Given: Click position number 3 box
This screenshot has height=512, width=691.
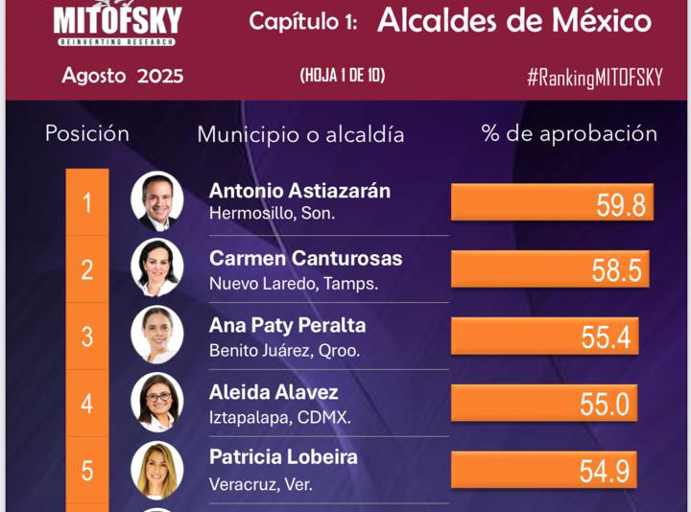Looking at the screenshot, I should (x=87, y=337).
